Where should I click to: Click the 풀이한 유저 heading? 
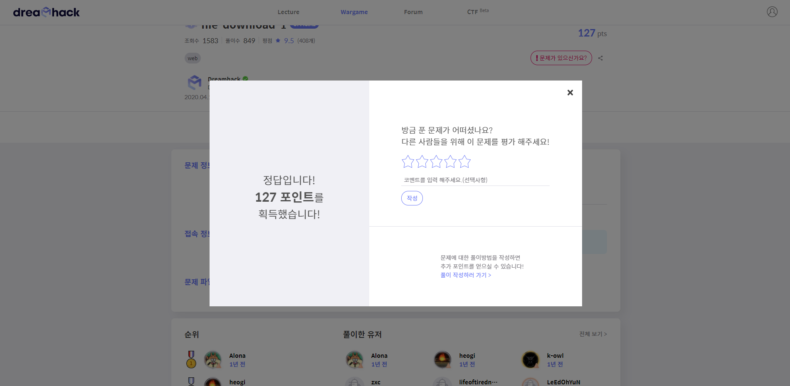(x=362, y=335)
